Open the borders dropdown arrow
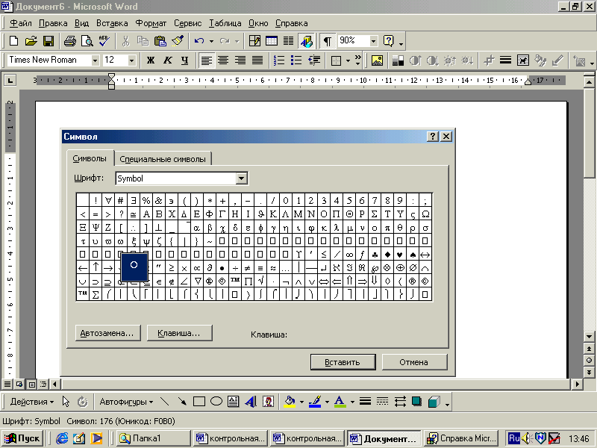This screenshot has height=448, width=597. point(348,60)
